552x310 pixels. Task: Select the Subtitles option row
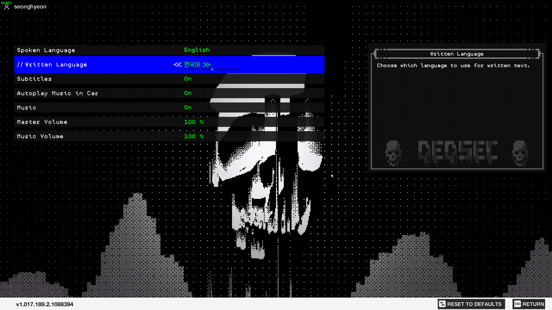(x=169, y=79)
